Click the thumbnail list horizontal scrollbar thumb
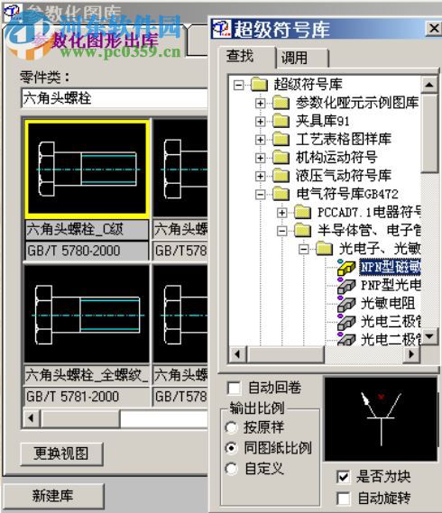 tap(80, 418)
